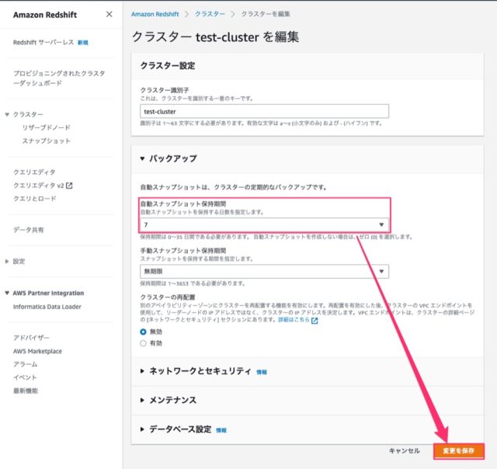Open the 手動スナップショット保持期間 dropdown
497x469 pixels.
pos(264,272)
